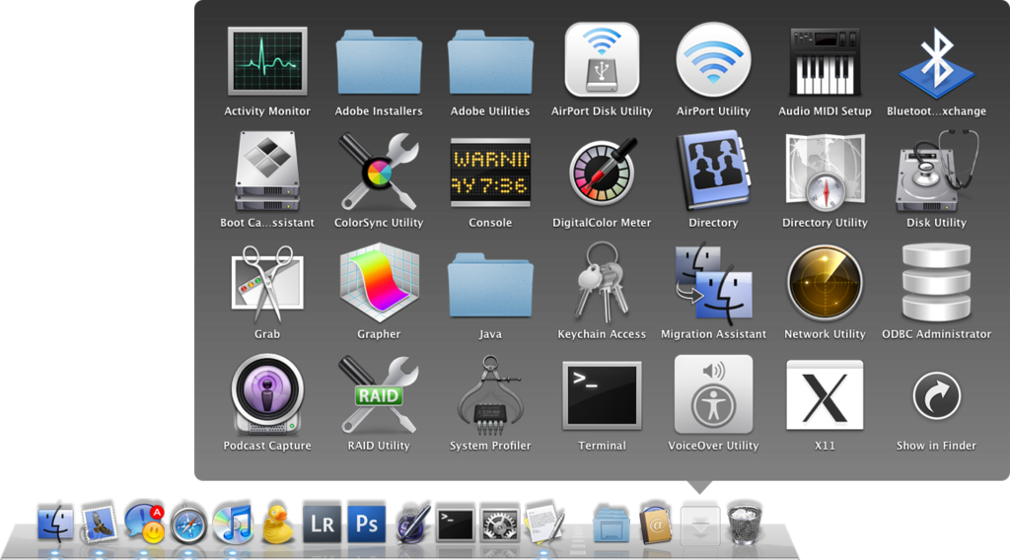Open the quill pen app in the Dock

pos(411,524)
